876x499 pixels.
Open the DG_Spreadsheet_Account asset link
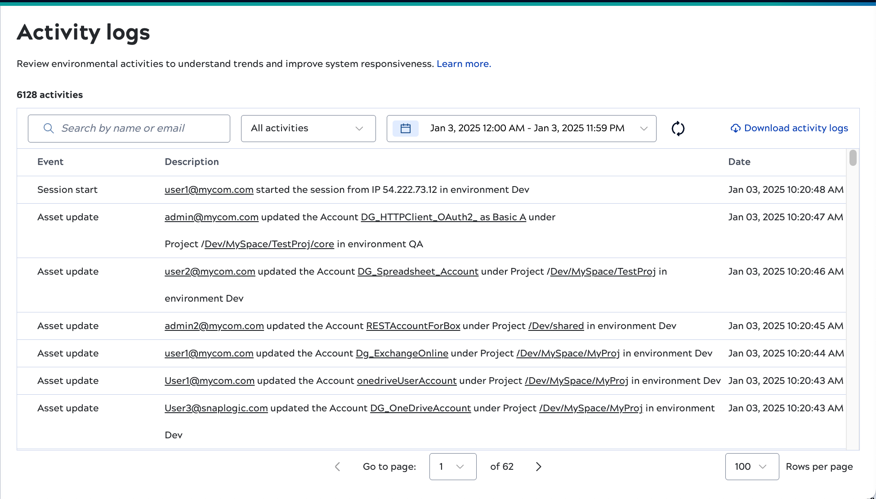[418, 272]
